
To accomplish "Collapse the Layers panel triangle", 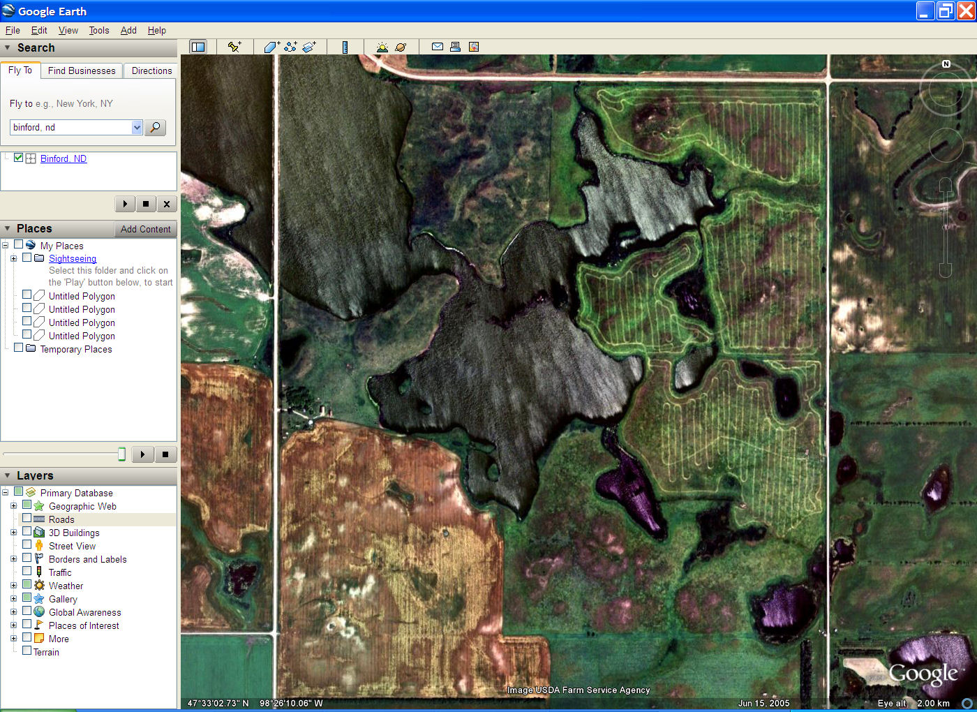I will point(8,475).
